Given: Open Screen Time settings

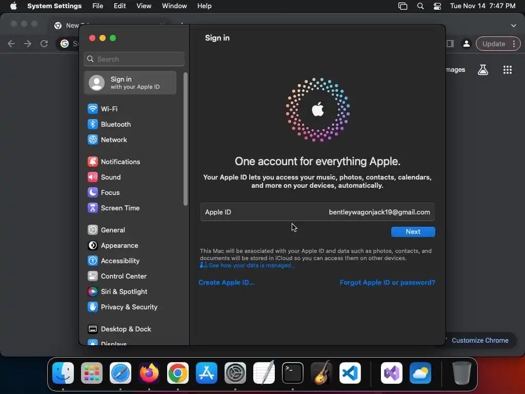Looking at the screenshot, I should pos(130,208).
